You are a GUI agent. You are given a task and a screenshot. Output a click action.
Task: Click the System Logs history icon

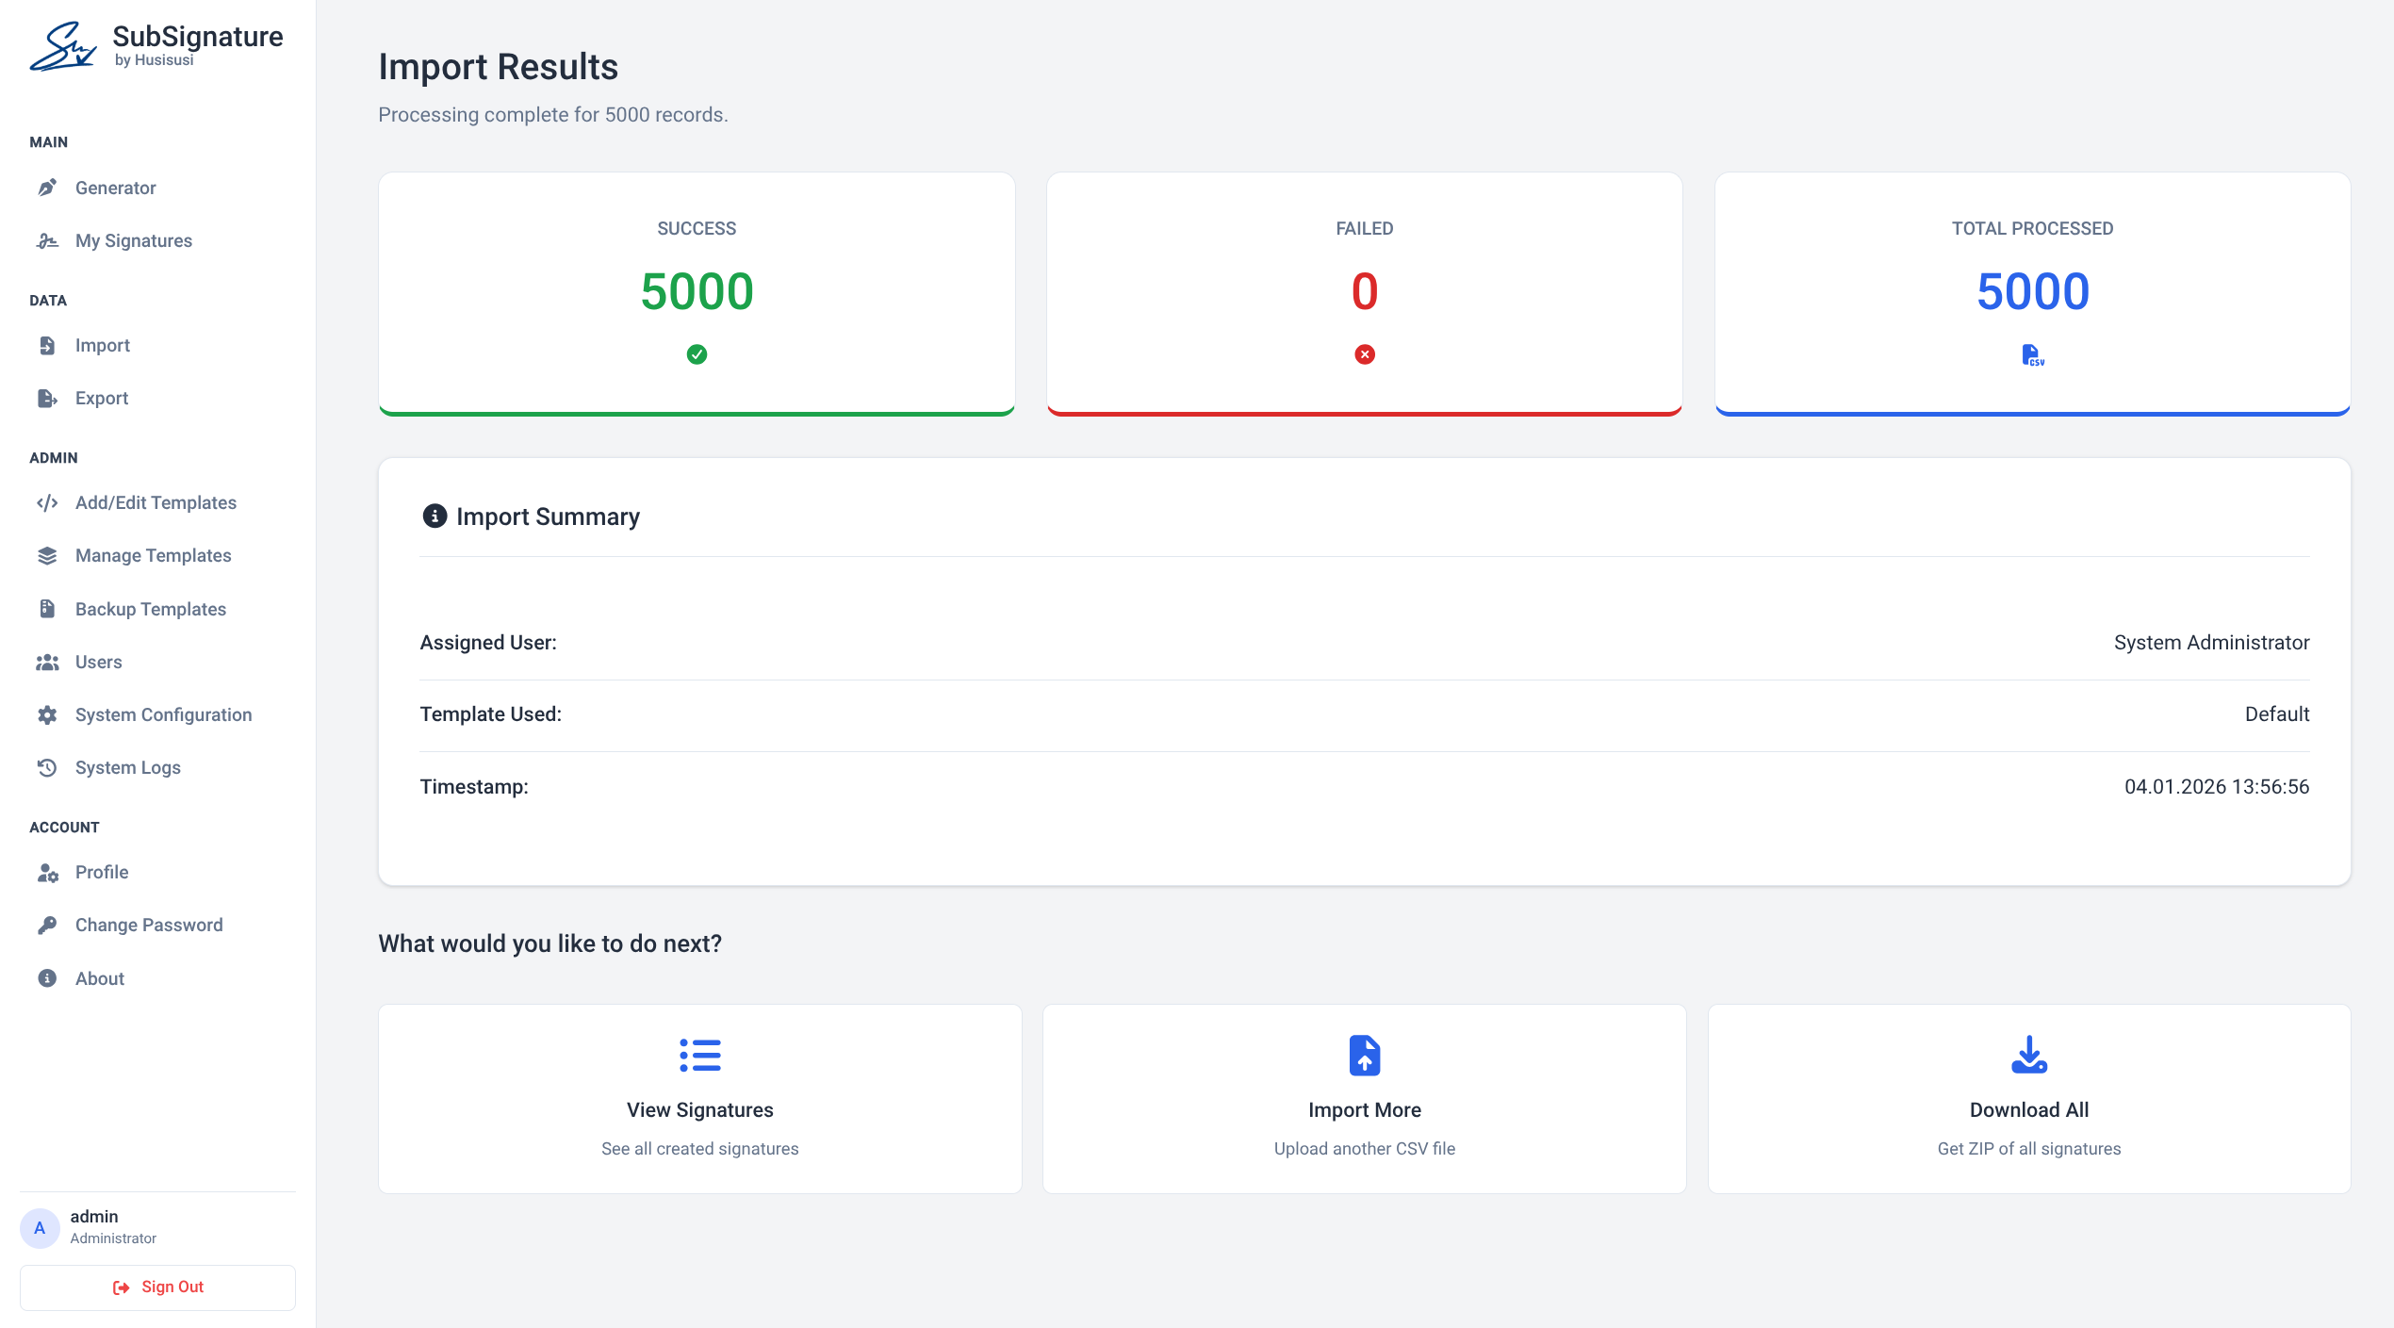point(47,768)
